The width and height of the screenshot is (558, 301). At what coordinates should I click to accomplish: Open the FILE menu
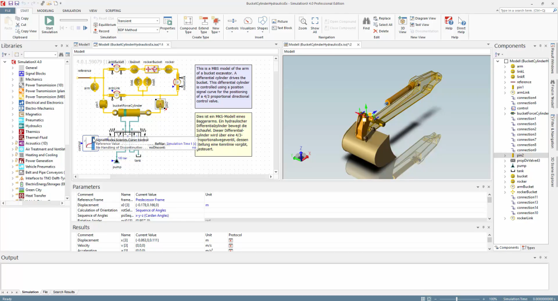(x=7, y=11)
